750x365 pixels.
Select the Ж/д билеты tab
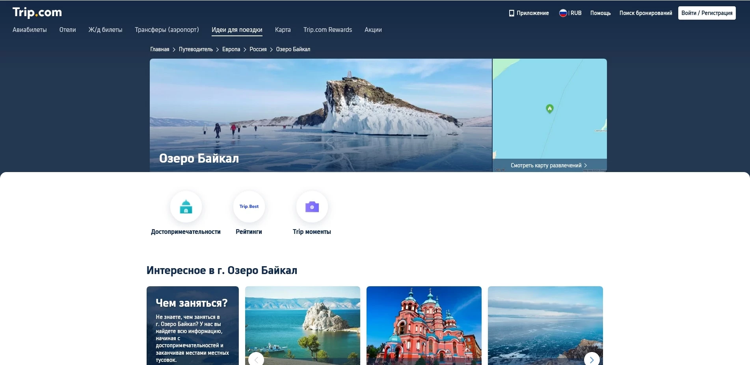click(105, 30)
